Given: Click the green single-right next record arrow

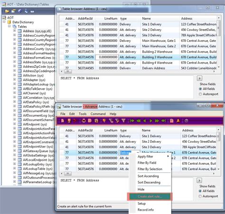Looking at the screenshot, I should click(x=150, y=121).
